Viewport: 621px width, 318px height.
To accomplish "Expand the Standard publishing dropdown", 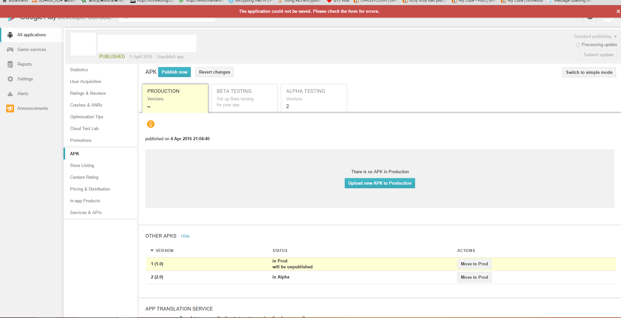I will 595,36.
